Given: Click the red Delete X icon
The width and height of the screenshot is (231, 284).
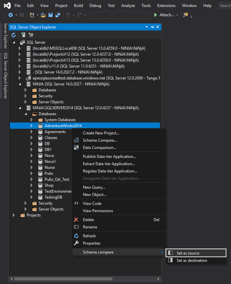Looking at the screenshot, I should pyautogui.click(x=76, y=219).
